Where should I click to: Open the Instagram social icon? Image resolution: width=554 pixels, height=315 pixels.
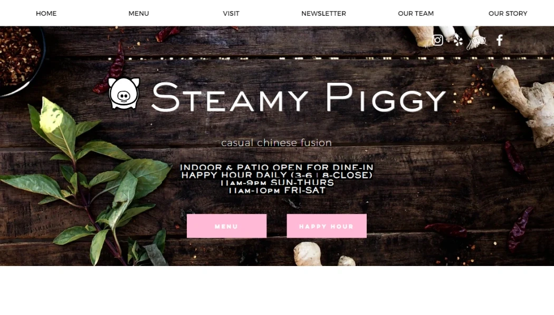[x=437, y=40]
